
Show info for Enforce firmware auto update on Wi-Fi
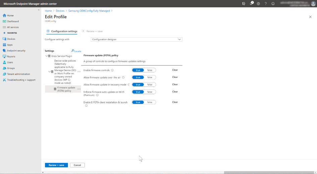tap(97, 95)
